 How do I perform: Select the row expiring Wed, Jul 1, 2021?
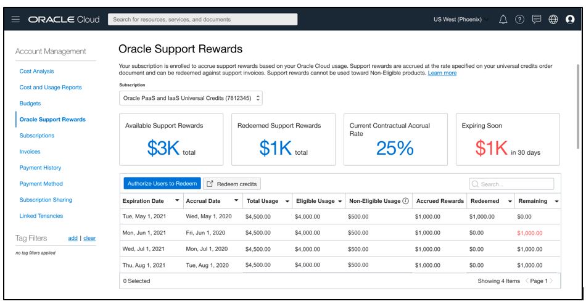click(x=340, y=249)
